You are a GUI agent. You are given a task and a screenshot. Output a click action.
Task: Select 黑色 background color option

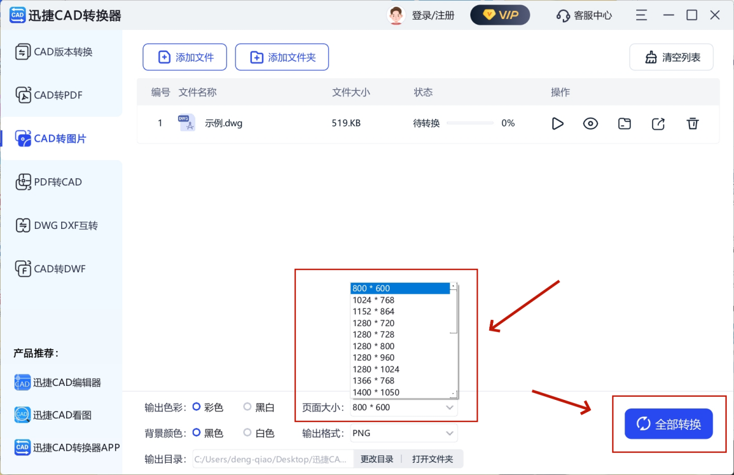pyautogui.click(x=208, y=433)
